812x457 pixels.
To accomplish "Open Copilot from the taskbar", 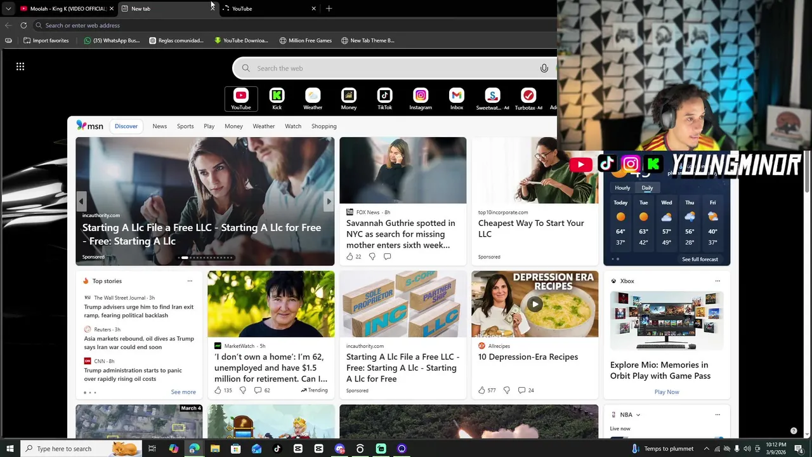I will tap(173, 449).
